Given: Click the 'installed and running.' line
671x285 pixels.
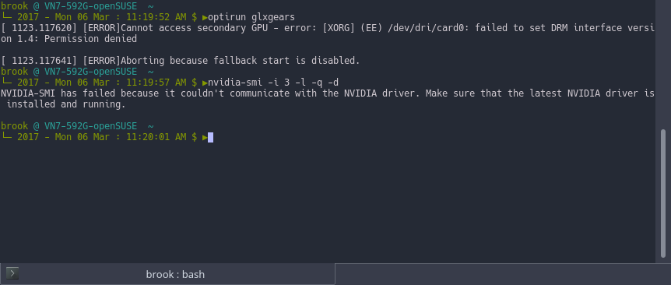Looking at the screenshot, I should [66, 104].
